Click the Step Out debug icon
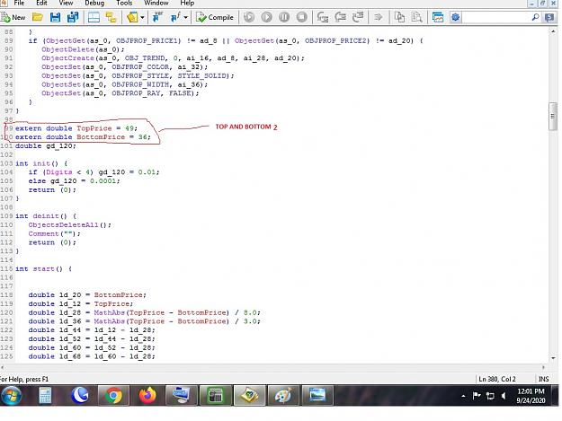 click(358, 17)
